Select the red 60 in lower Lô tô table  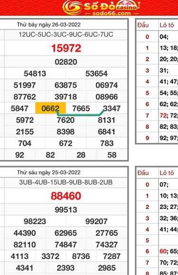tap(163, 251)
